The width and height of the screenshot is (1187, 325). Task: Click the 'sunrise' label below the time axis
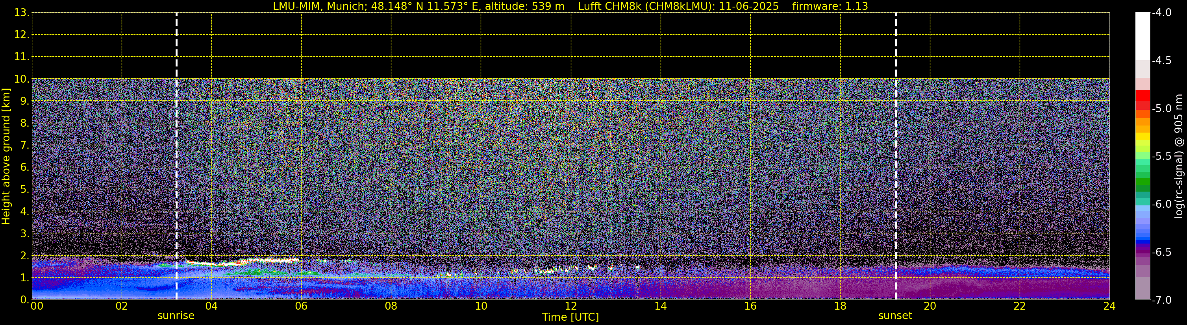(x=176, y=316)
